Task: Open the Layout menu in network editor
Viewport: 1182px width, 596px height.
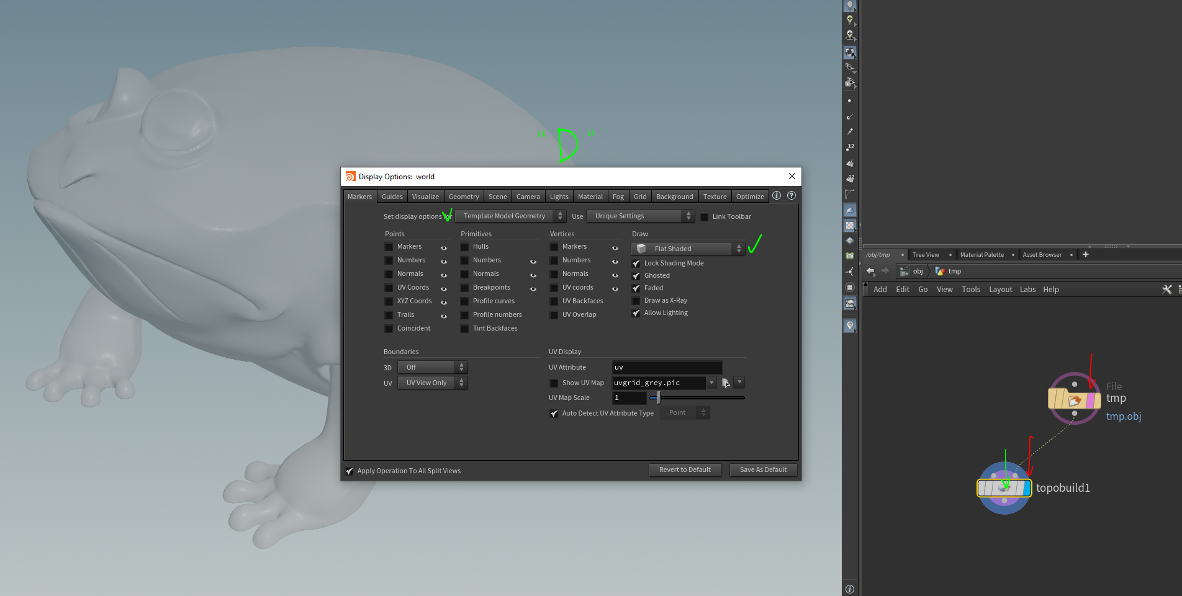Action: point(1000,290)
